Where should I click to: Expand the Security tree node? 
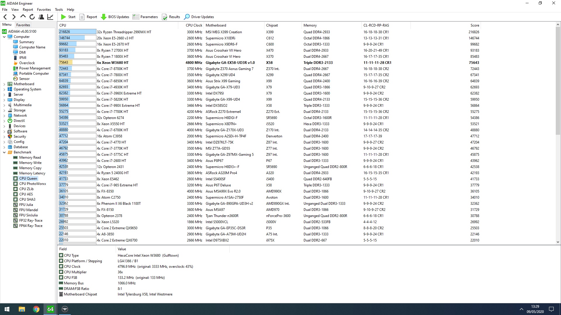tap(4, 136)
